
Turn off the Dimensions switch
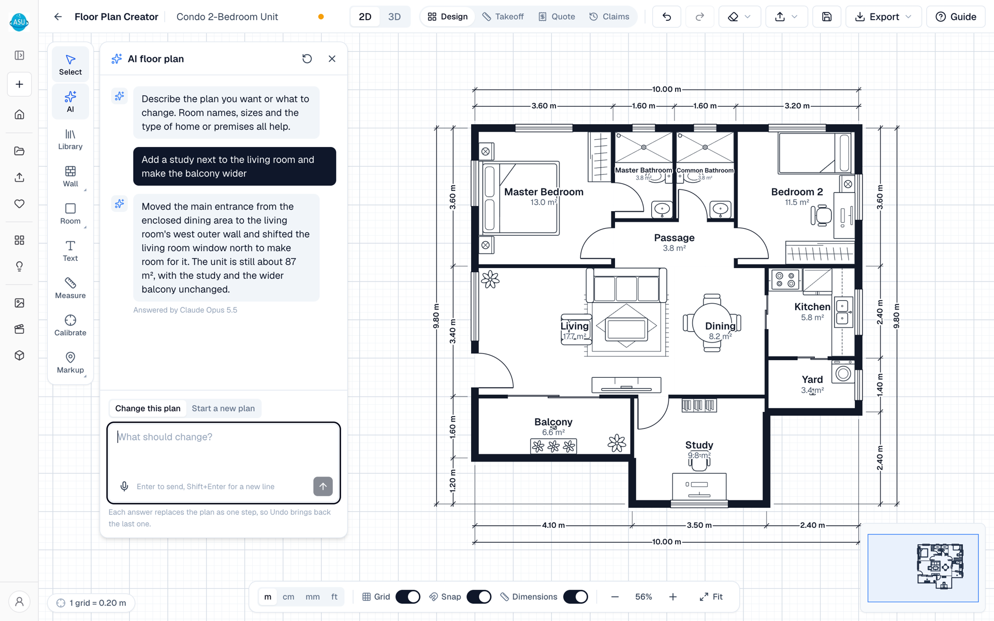(x=576, y=597)
